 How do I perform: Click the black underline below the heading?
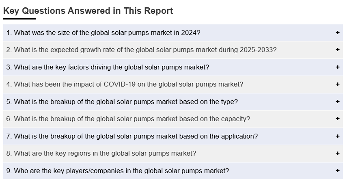(19, 19)
